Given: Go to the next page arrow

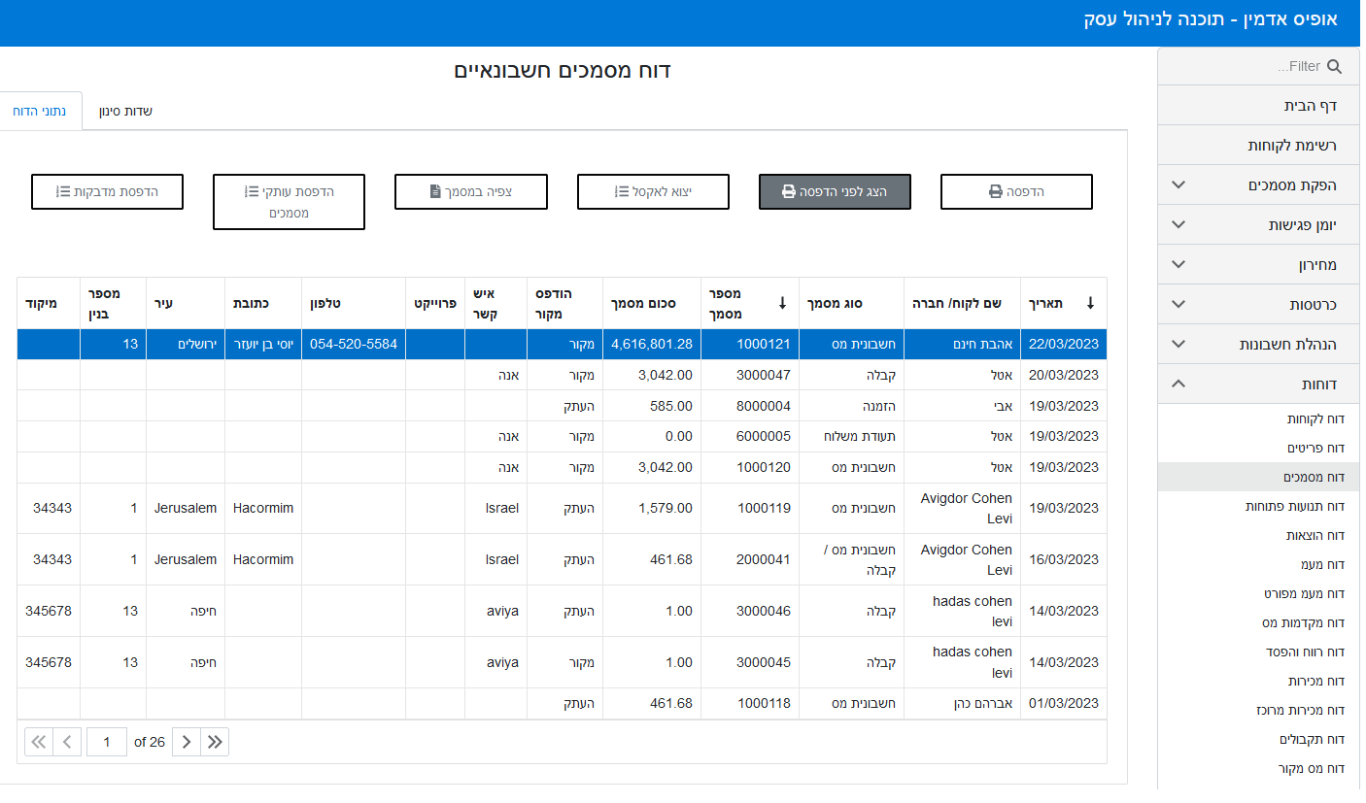Looking at the screenshot, I should point(187,742).
